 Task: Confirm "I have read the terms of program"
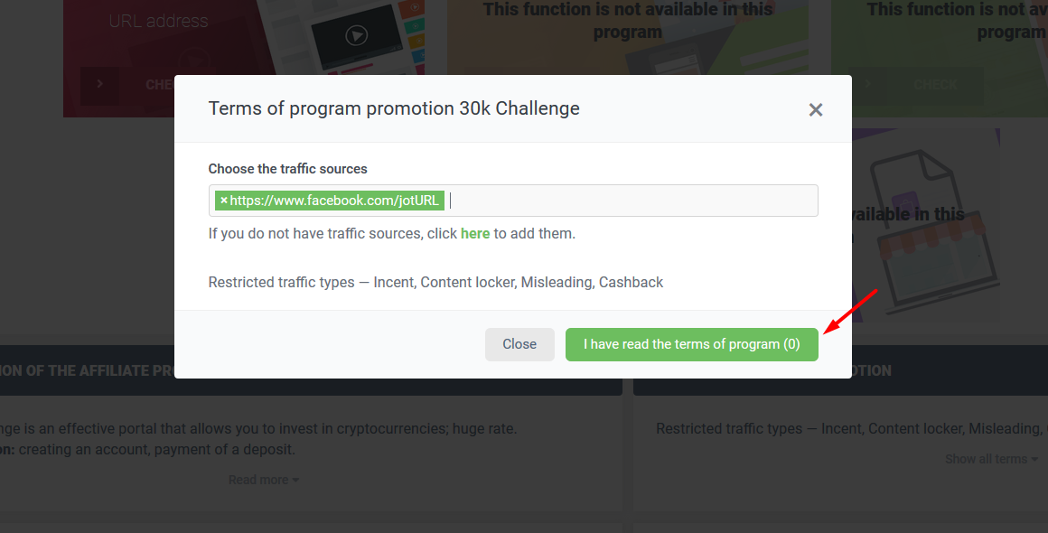691,344
